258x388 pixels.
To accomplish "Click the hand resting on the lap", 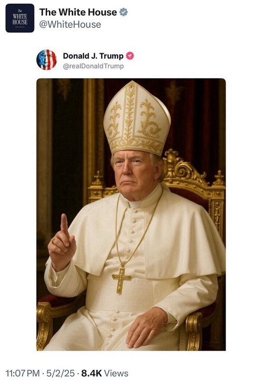I will 146,328.
